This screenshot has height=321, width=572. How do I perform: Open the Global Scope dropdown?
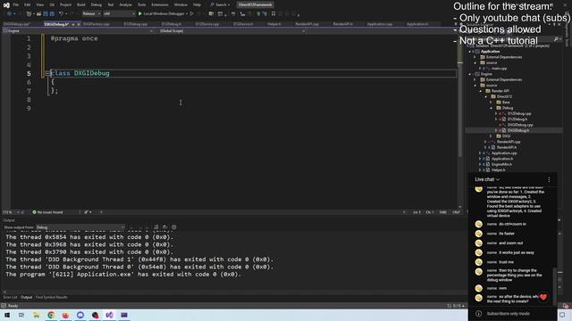pyautogui.click(x=232, y=31)
